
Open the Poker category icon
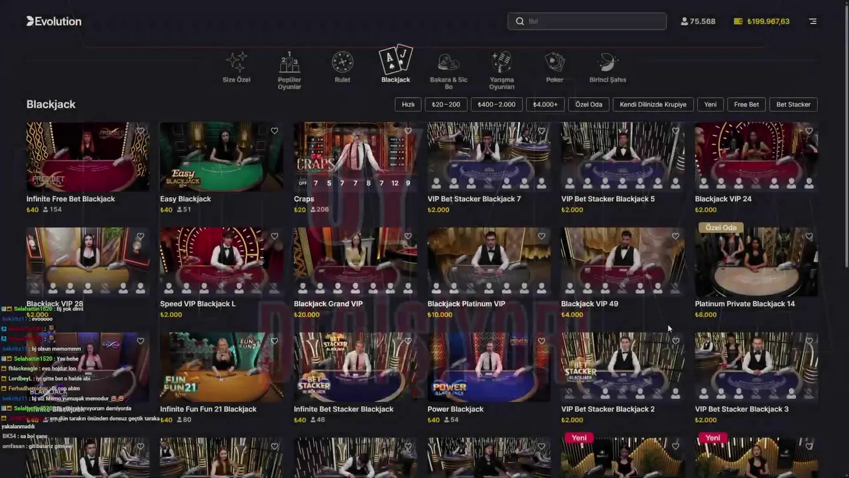coord(555,62)
